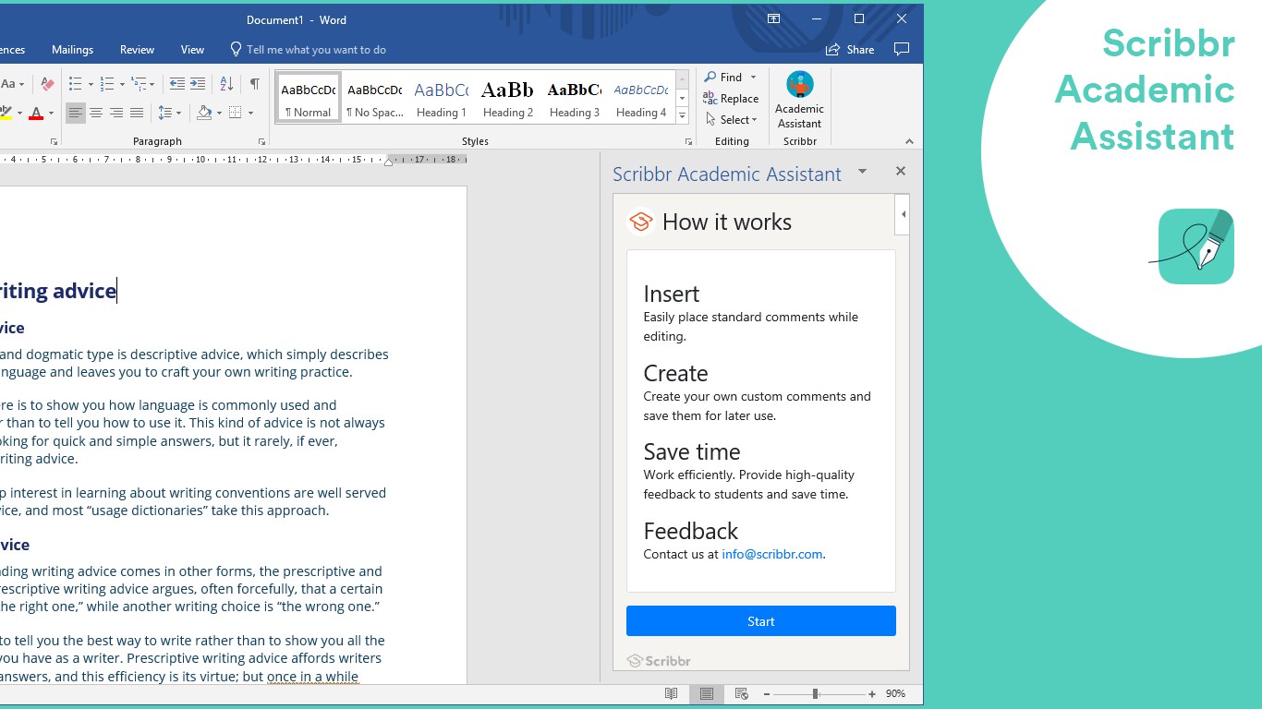Click the Share button
The image size is (1262, 709).
pyautogui.click(x=850, y=50)
